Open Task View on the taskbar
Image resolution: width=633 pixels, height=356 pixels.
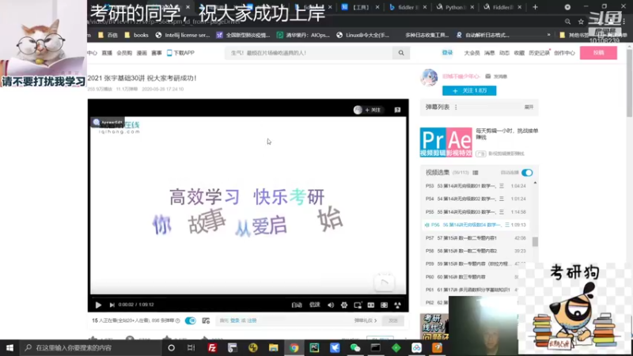(x=191, y=347)
